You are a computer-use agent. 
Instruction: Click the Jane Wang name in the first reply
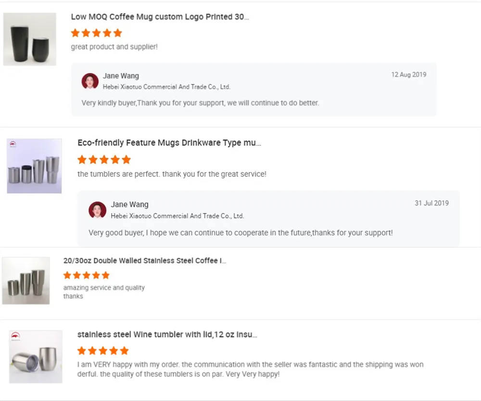[x=121, y=76]
